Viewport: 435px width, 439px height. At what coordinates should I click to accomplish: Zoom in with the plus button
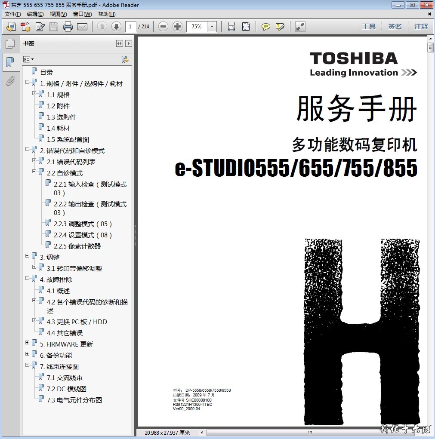[177, 27]
